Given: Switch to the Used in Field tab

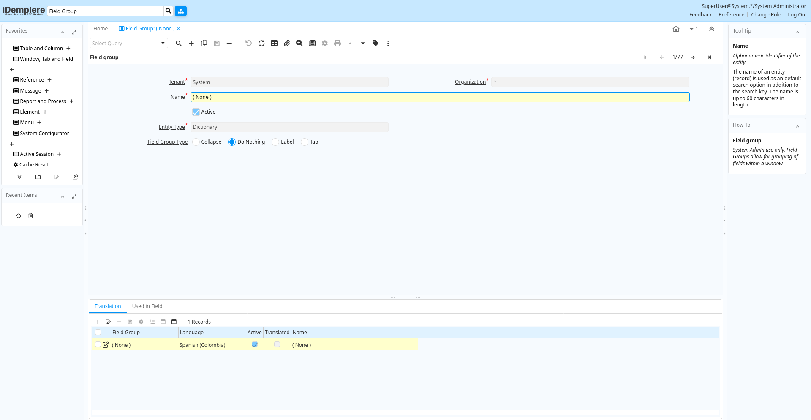Looking at the screenshot, I should pyautogui.click(x=147, y=306).
